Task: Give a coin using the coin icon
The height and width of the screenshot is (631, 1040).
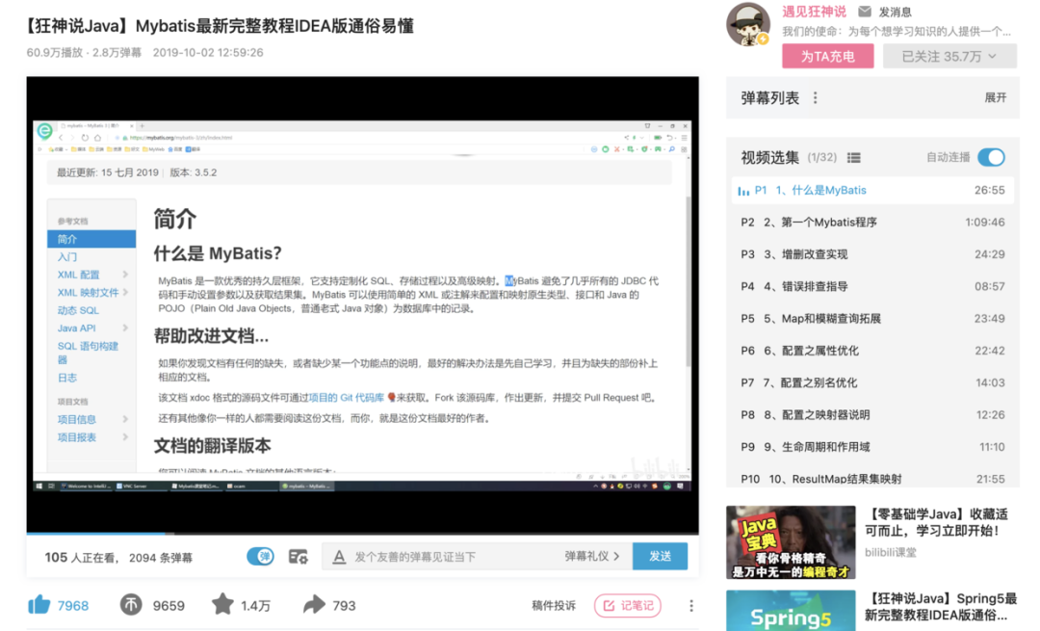Action: coord(131,604)
